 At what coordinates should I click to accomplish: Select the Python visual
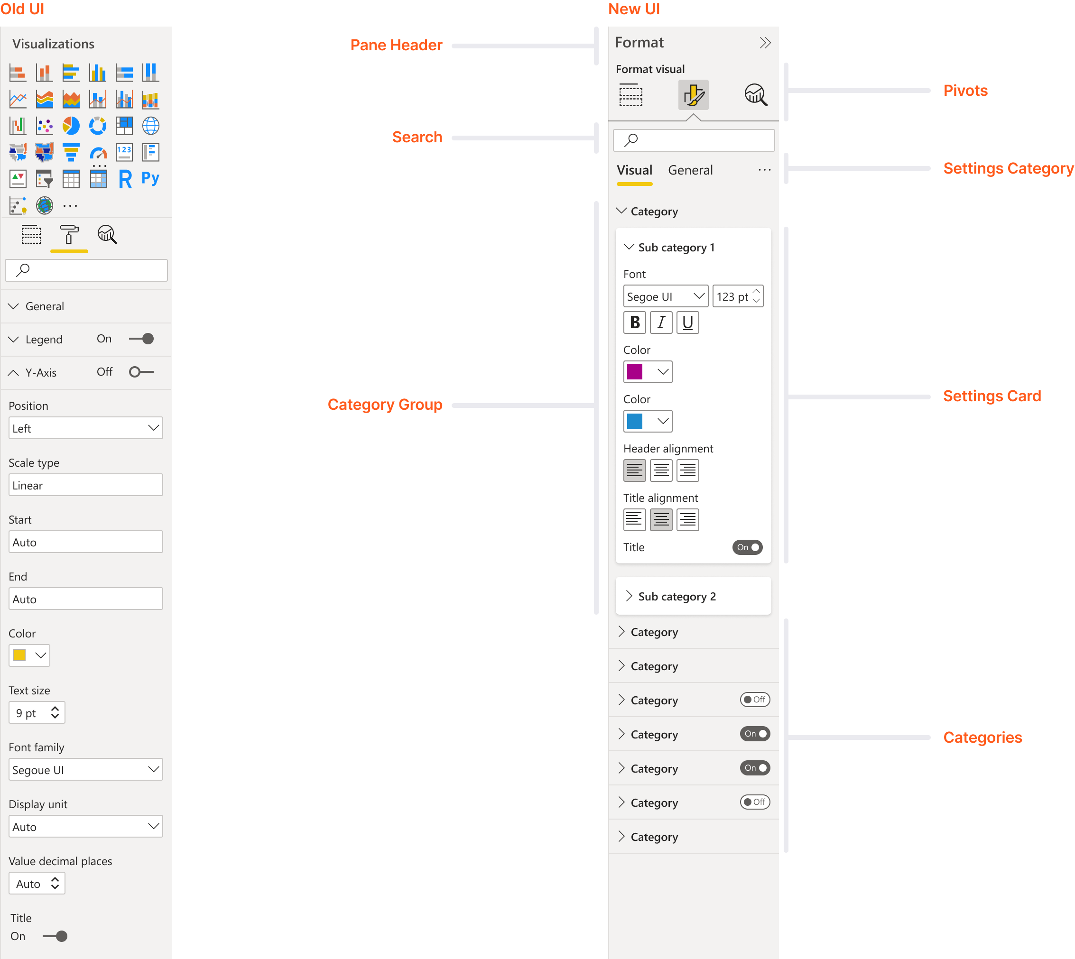[x=150, y=180]
